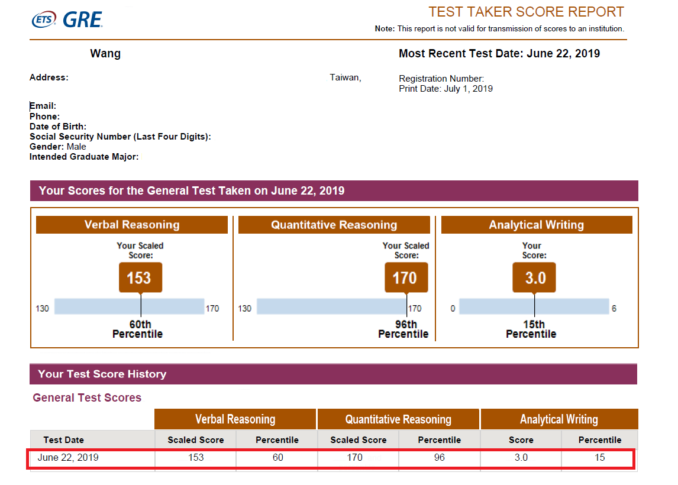This screenshot has height=485, width=678.
Task: Click the Intended Graduate Major label
Action: click(84, 157)
